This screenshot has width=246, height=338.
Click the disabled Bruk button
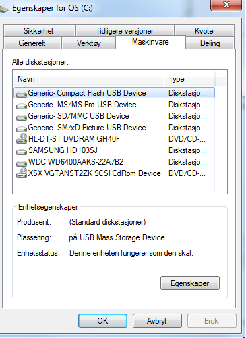click(x=212, y=321)
